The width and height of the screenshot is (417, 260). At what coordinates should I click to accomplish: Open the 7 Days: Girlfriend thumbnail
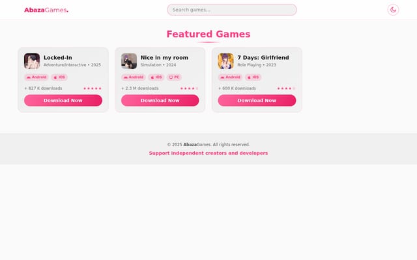(x=226, y=61)
